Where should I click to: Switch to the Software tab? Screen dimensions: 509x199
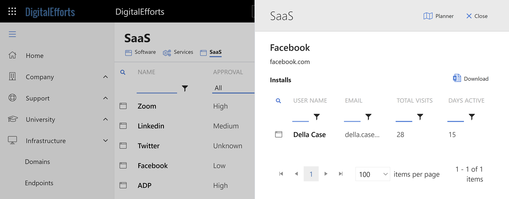[141, 52]
